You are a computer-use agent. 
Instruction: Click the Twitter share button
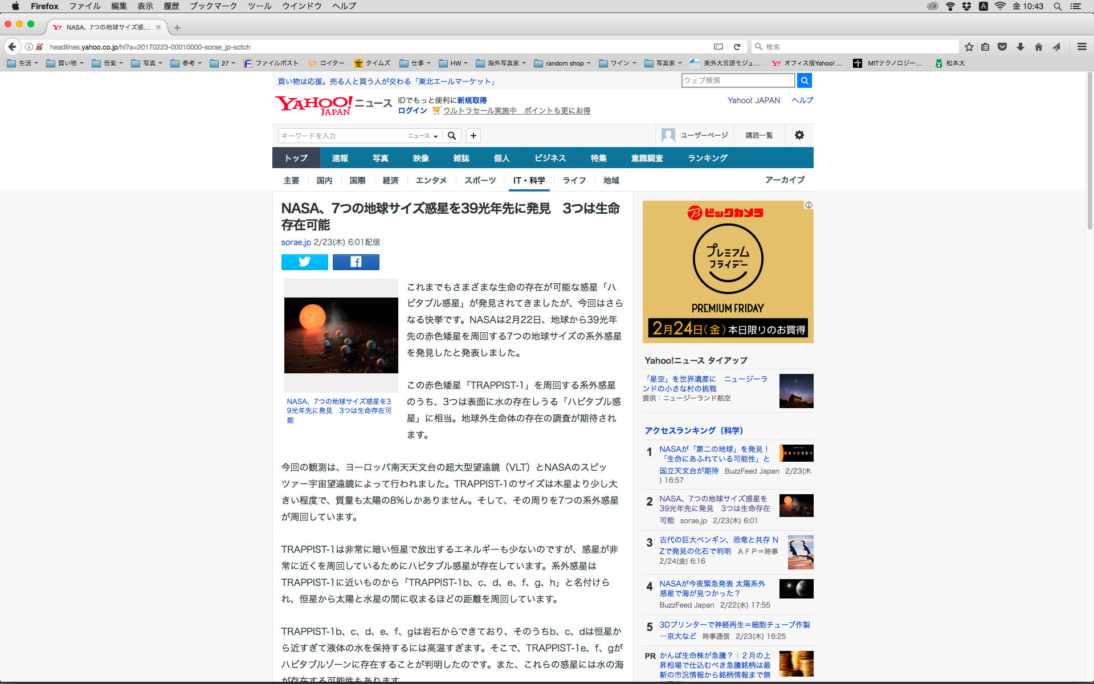[x=304, y=262]
